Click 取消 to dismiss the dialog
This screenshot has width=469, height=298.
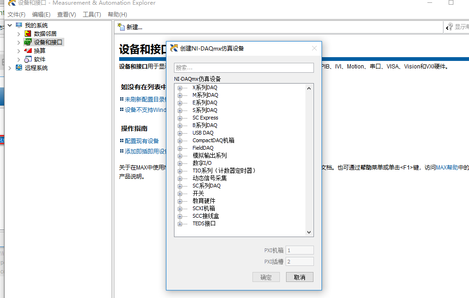point(299,277)
